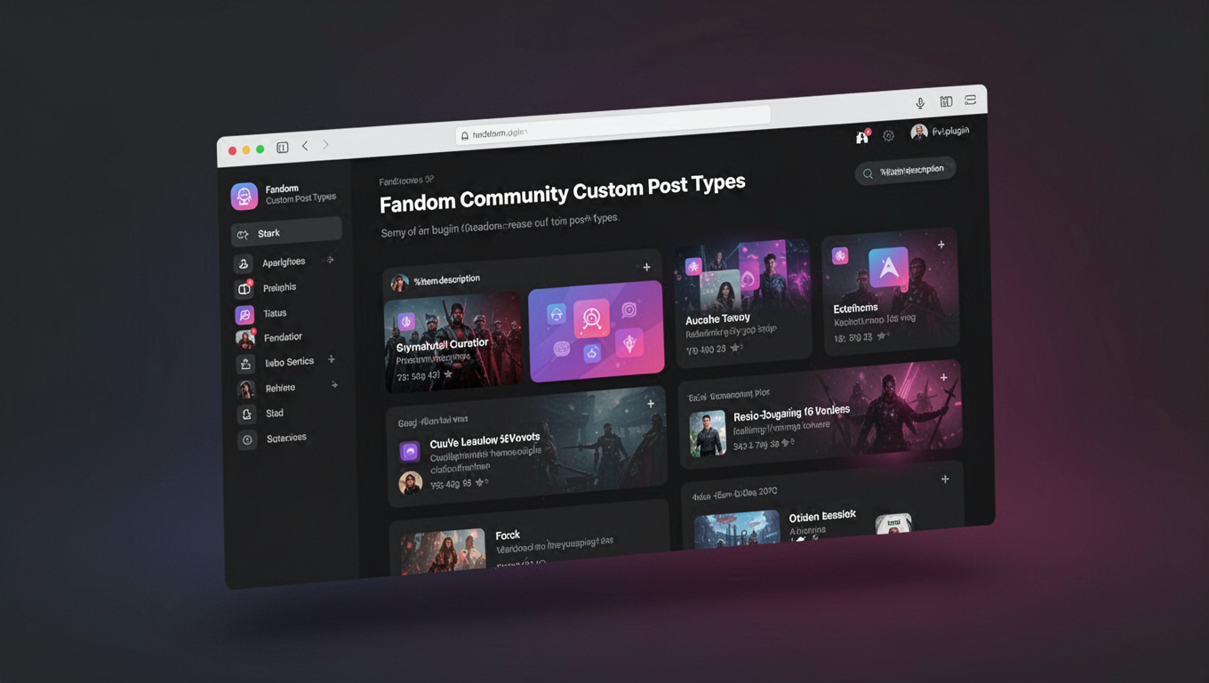Click the avatar next to 'Fendatior'
Screen dimensions: 1209x683
click(244, 340)
